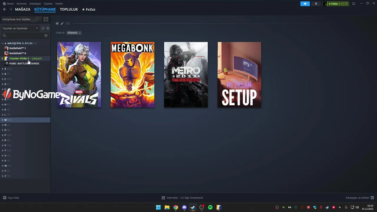Expand the W category

(2, 166)
